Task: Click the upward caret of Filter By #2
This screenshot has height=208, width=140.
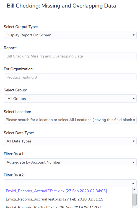Action: (133, 183)
